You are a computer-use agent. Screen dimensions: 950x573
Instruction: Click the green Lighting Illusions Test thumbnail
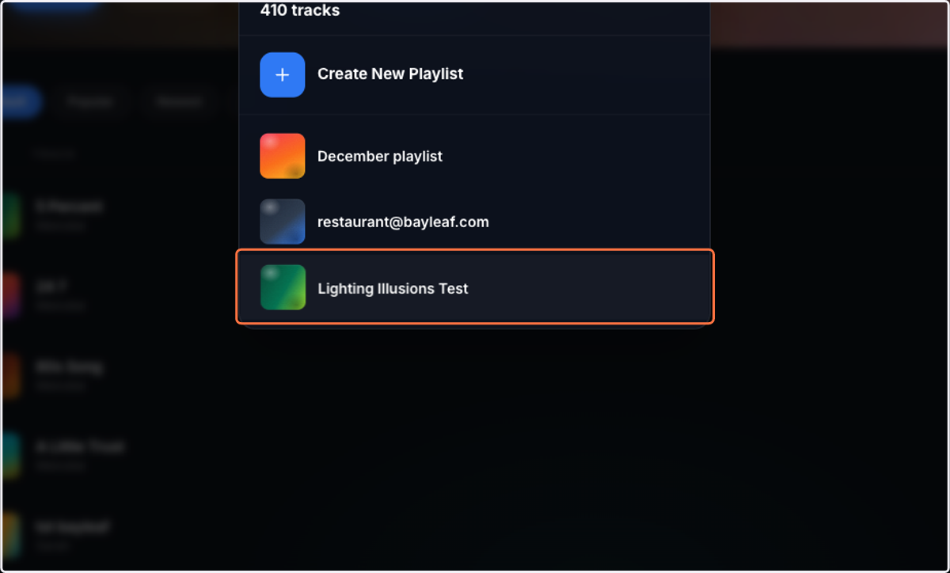[283, 287]
